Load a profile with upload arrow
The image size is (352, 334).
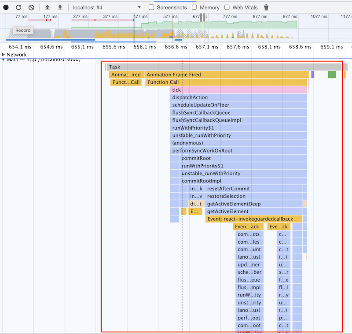pos(48,7)
